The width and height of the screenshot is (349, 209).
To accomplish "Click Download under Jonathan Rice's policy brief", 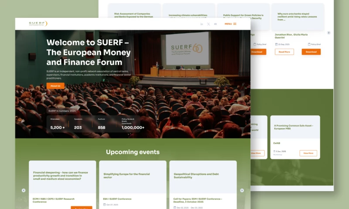I will [x=311, y=52].
